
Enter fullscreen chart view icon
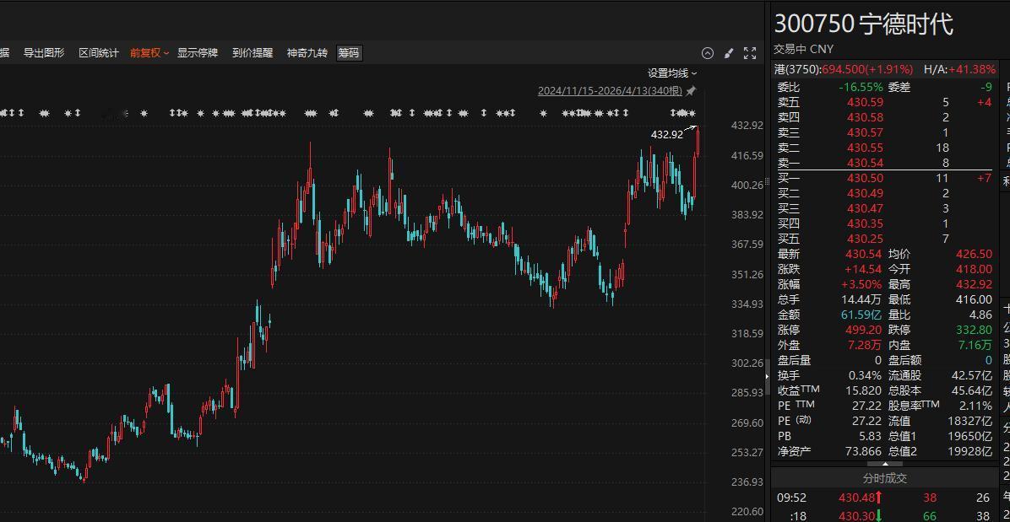750,53
